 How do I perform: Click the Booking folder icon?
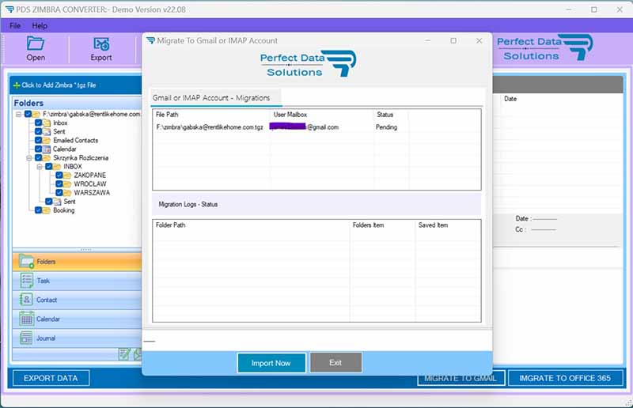pyautogui.click(x=47, y=210)
